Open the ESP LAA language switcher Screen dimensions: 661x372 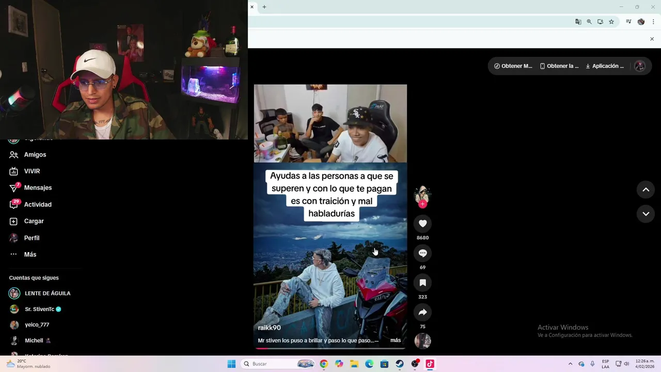[x=605, y=364]
